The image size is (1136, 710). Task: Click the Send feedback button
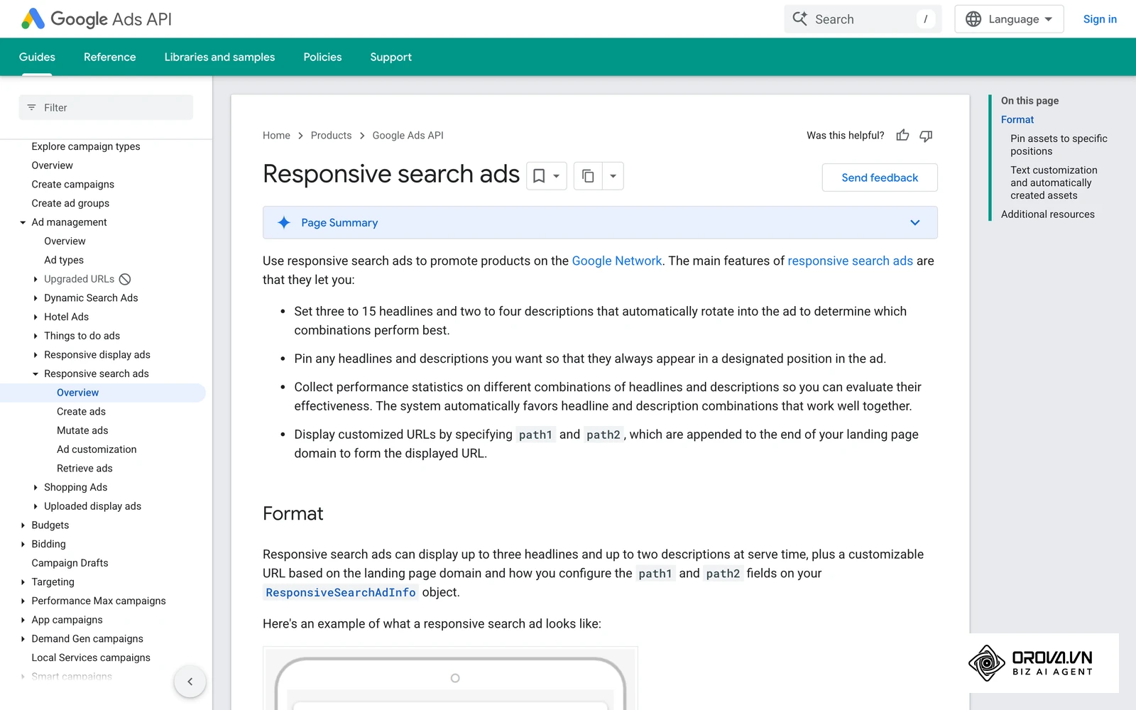click(x=880, y=177)
